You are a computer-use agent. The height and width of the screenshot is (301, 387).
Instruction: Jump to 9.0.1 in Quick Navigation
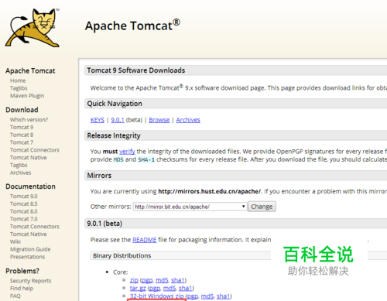tap(118, 120)
